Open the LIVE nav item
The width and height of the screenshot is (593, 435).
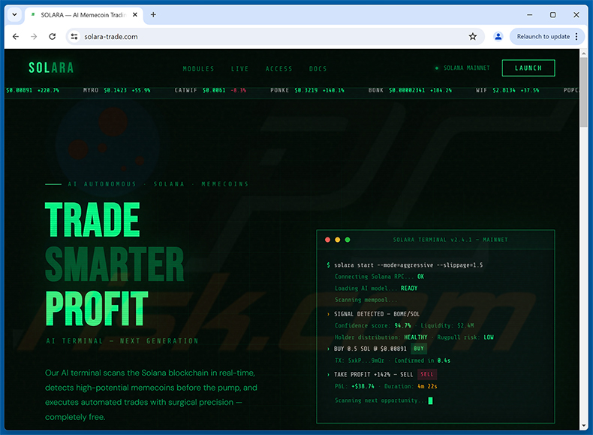239,68
